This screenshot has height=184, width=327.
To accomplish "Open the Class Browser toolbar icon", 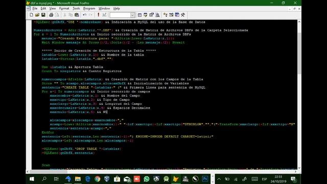I will coord(166,15).
